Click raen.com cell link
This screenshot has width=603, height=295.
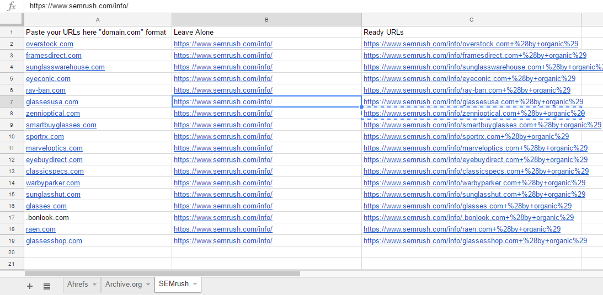[x=41, y=229]
